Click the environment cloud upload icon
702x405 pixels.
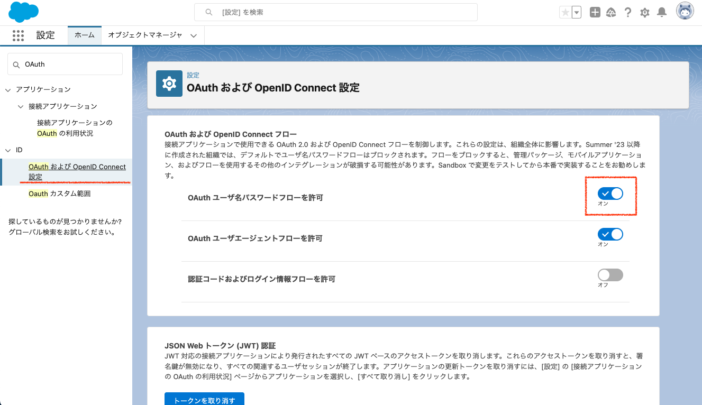tap(611, 11)
